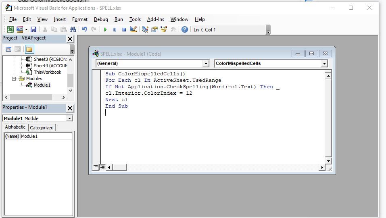The image size is (386, 218).
Task: Undo the last edit
Action: click(84, 29)
